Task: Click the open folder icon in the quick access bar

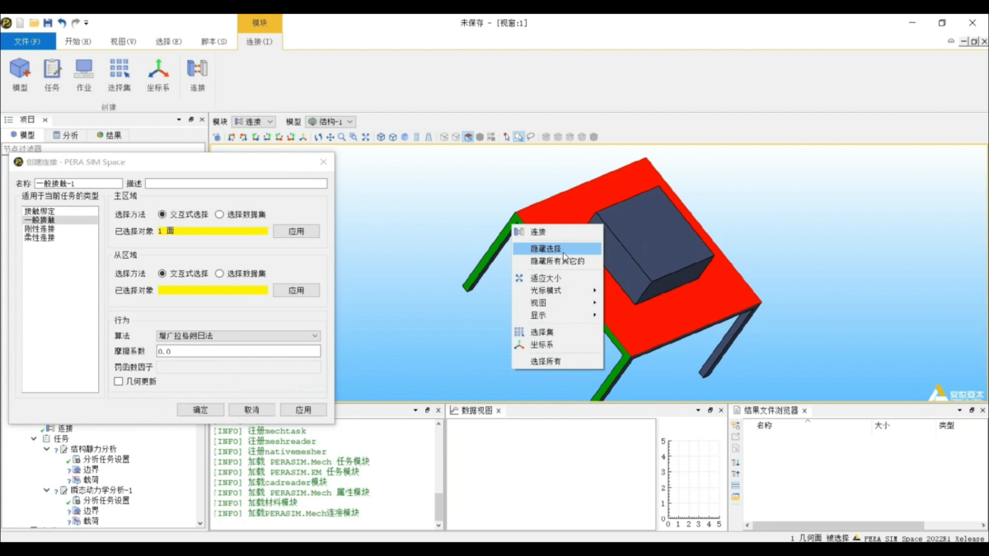Action: coord(34,23)
